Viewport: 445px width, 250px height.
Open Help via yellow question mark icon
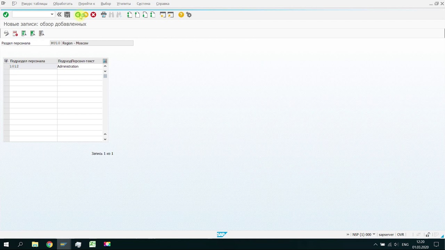coord(181,15)
